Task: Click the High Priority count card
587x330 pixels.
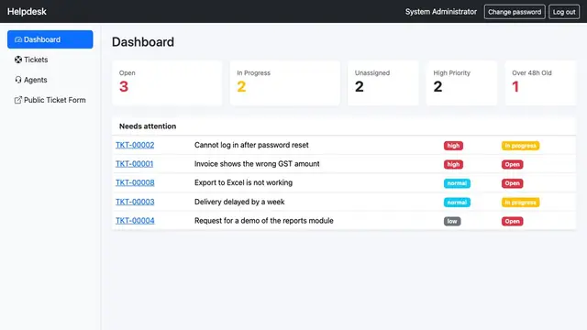Action: [x=461, y=83]
